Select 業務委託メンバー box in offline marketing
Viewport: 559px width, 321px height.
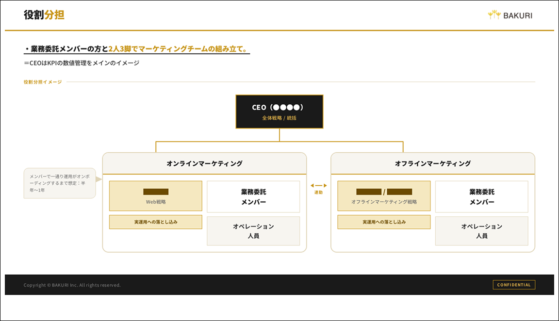(481, 197)
